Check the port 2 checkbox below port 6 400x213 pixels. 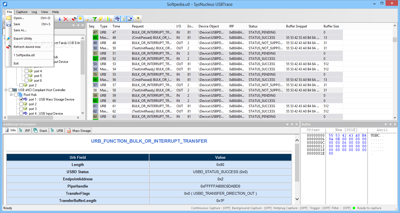click(x=21, y=85)
